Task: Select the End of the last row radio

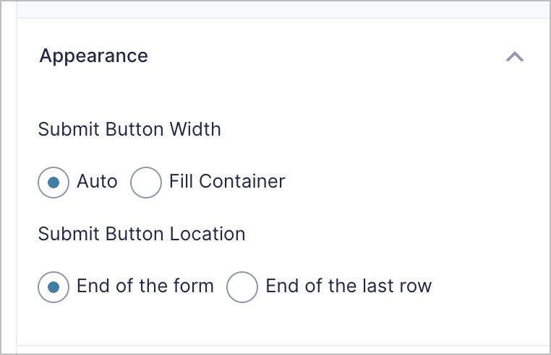Action: pyautogui.click(x=242, y=286)
